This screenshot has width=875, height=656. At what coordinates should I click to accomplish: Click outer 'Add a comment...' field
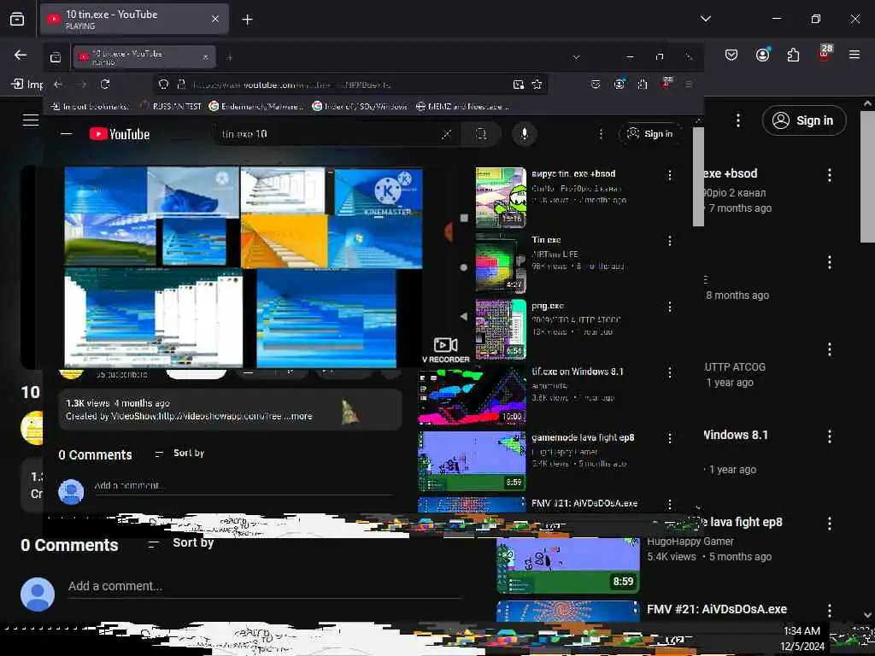tap(265, 586)
